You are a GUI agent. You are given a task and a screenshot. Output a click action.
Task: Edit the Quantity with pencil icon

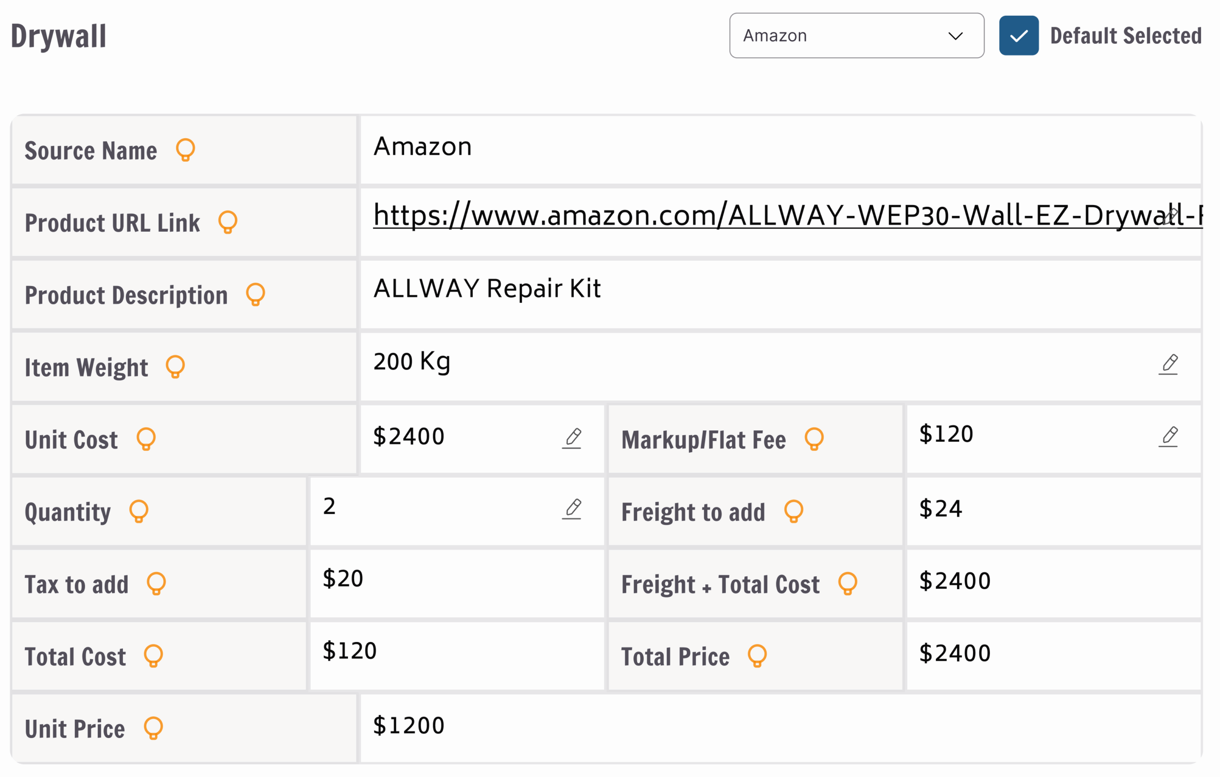click(x=572, y=509)
